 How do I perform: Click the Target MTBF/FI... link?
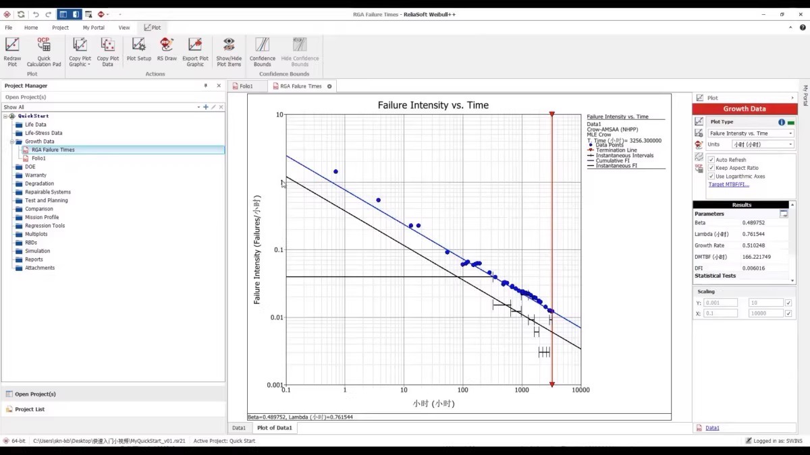(728, 184)
